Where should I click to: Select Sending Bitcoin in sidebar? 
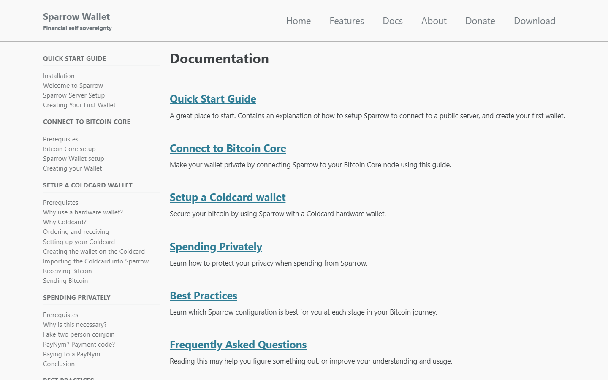click(x=65, y=281)
